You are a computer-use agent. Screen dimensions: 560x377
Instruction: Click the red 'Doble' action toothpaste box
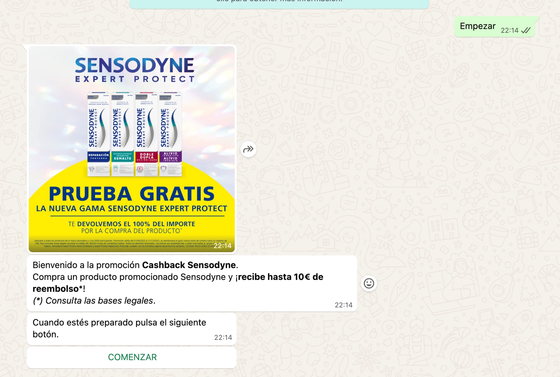pos(146,134)
